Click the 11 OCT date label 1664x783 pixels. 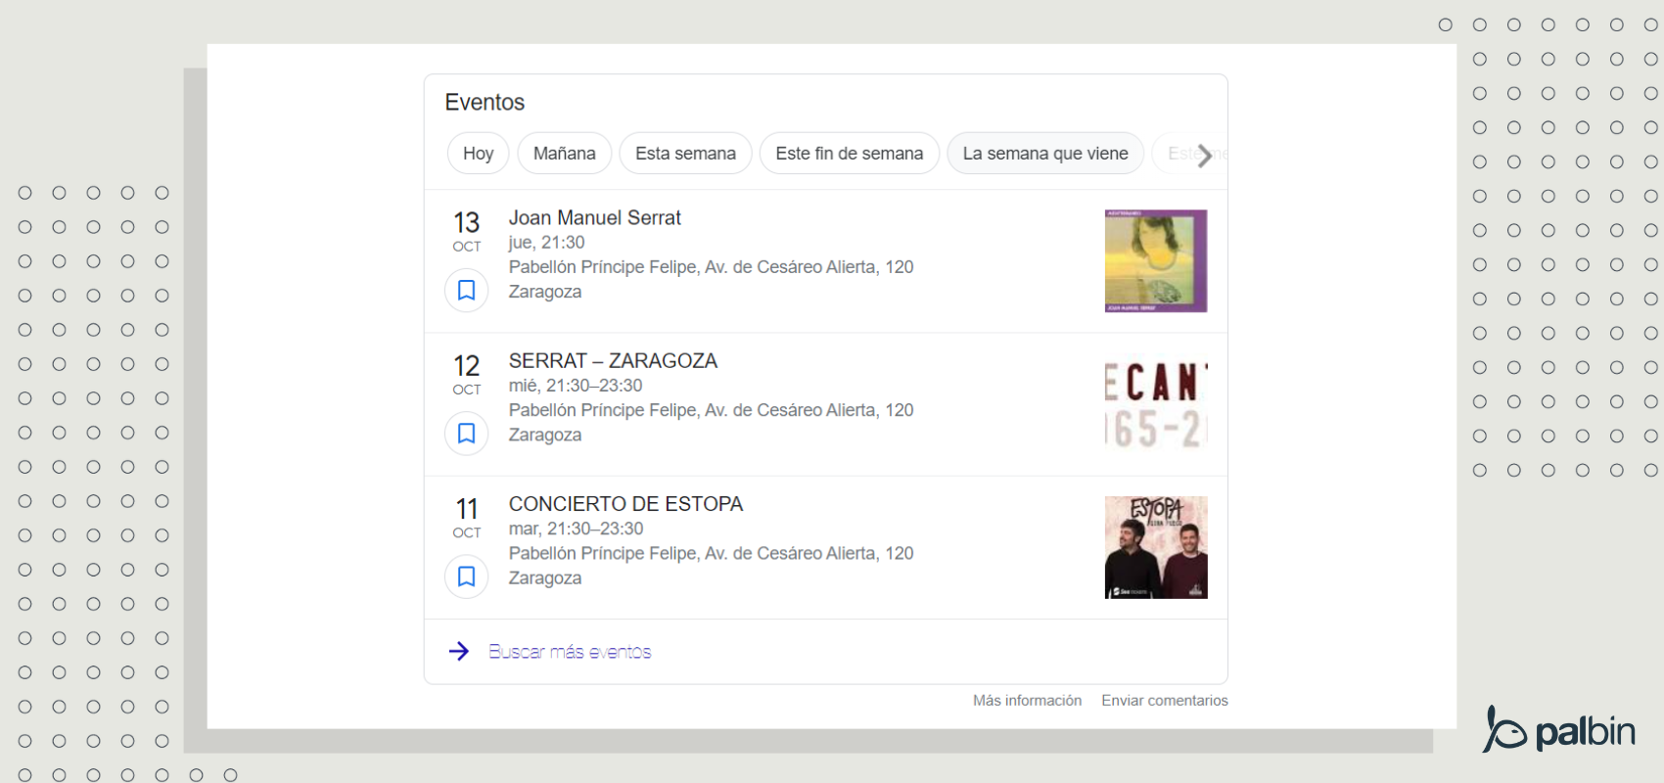(467, 517)
